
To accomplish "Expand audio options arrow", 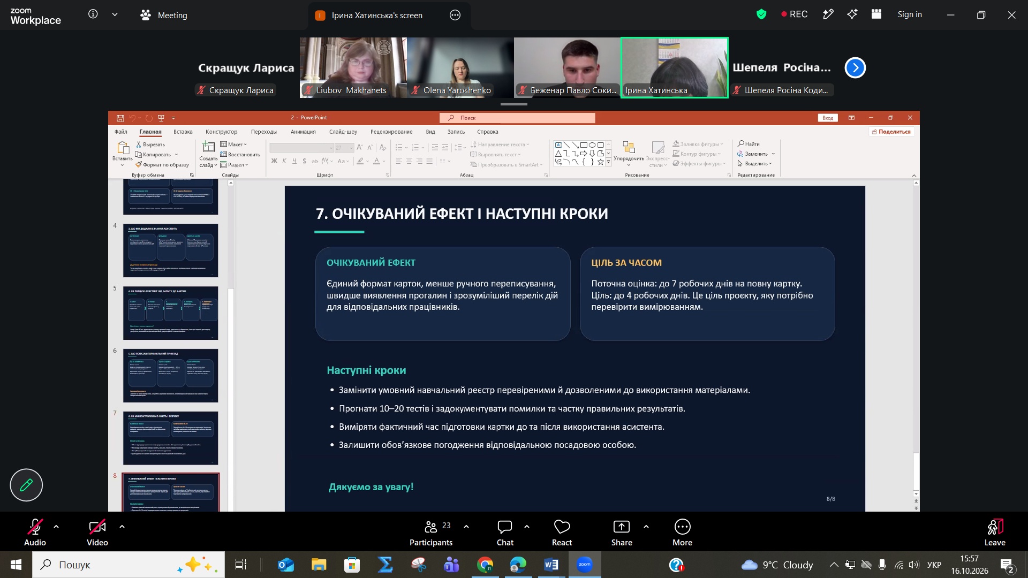I will coord(56,527).
